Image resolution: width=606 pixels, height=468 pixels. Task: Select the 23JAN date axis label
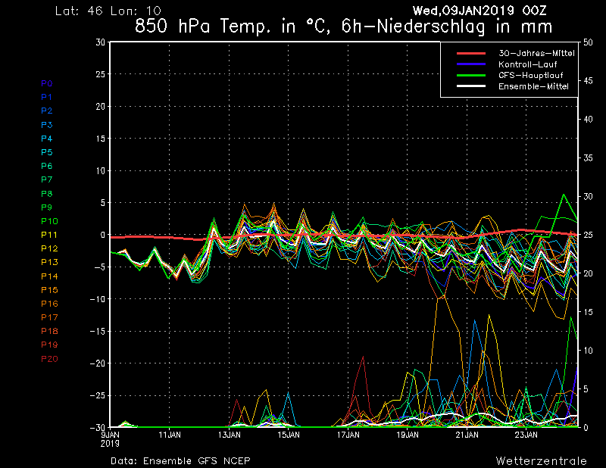tap(526, 435)
